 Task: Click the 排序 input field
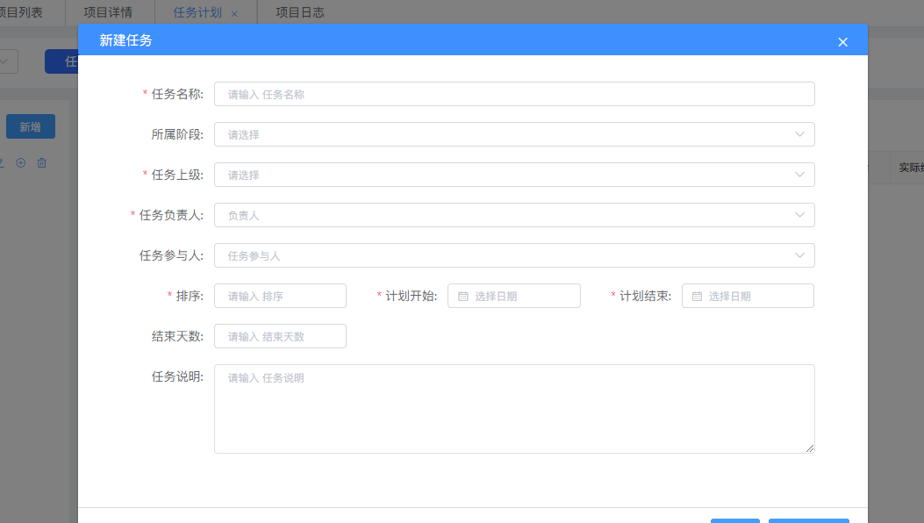click(x=281, y=296)
